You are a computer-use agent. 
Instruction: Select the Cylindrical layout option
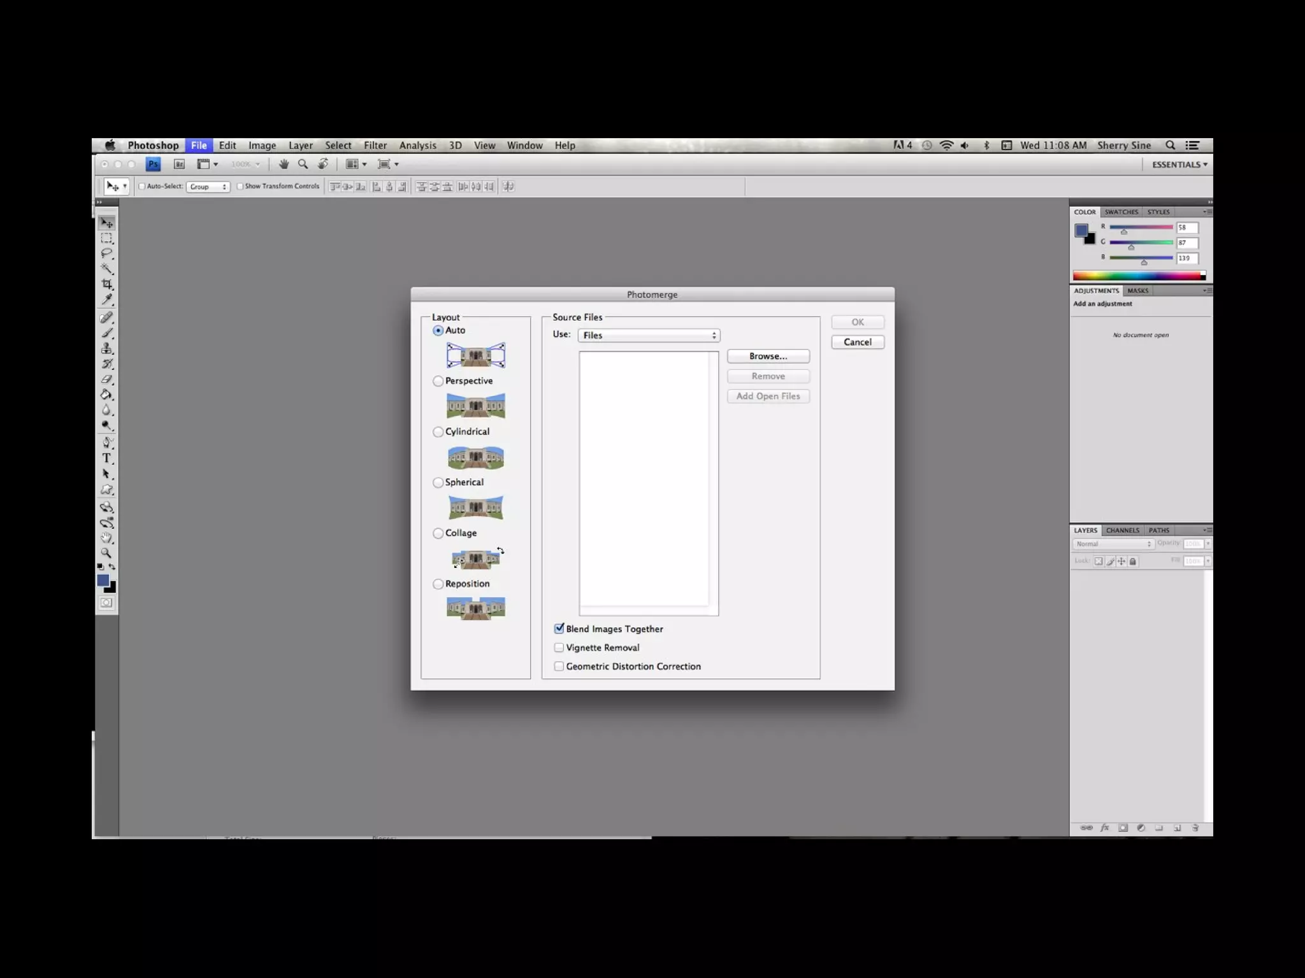tap(438, 432)
